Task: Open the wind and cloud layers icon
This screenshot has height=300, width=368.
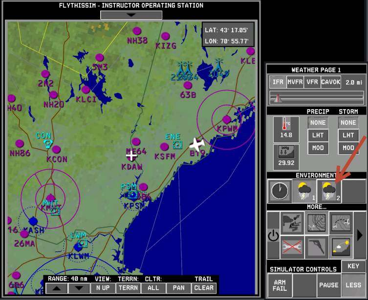Action: (292, 223)
